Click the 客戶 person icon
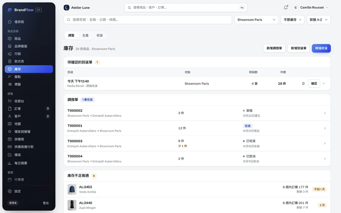The width and height of the screenshot is (341, 213). click(10, 116)
